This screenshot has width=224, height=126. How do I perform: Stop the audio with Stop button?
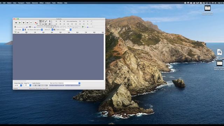coord(23,23)
